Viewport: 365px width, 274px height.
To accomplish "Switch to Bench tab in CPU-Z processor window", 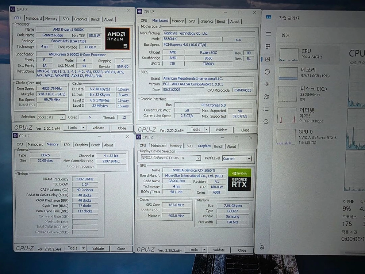I will 95,19.
